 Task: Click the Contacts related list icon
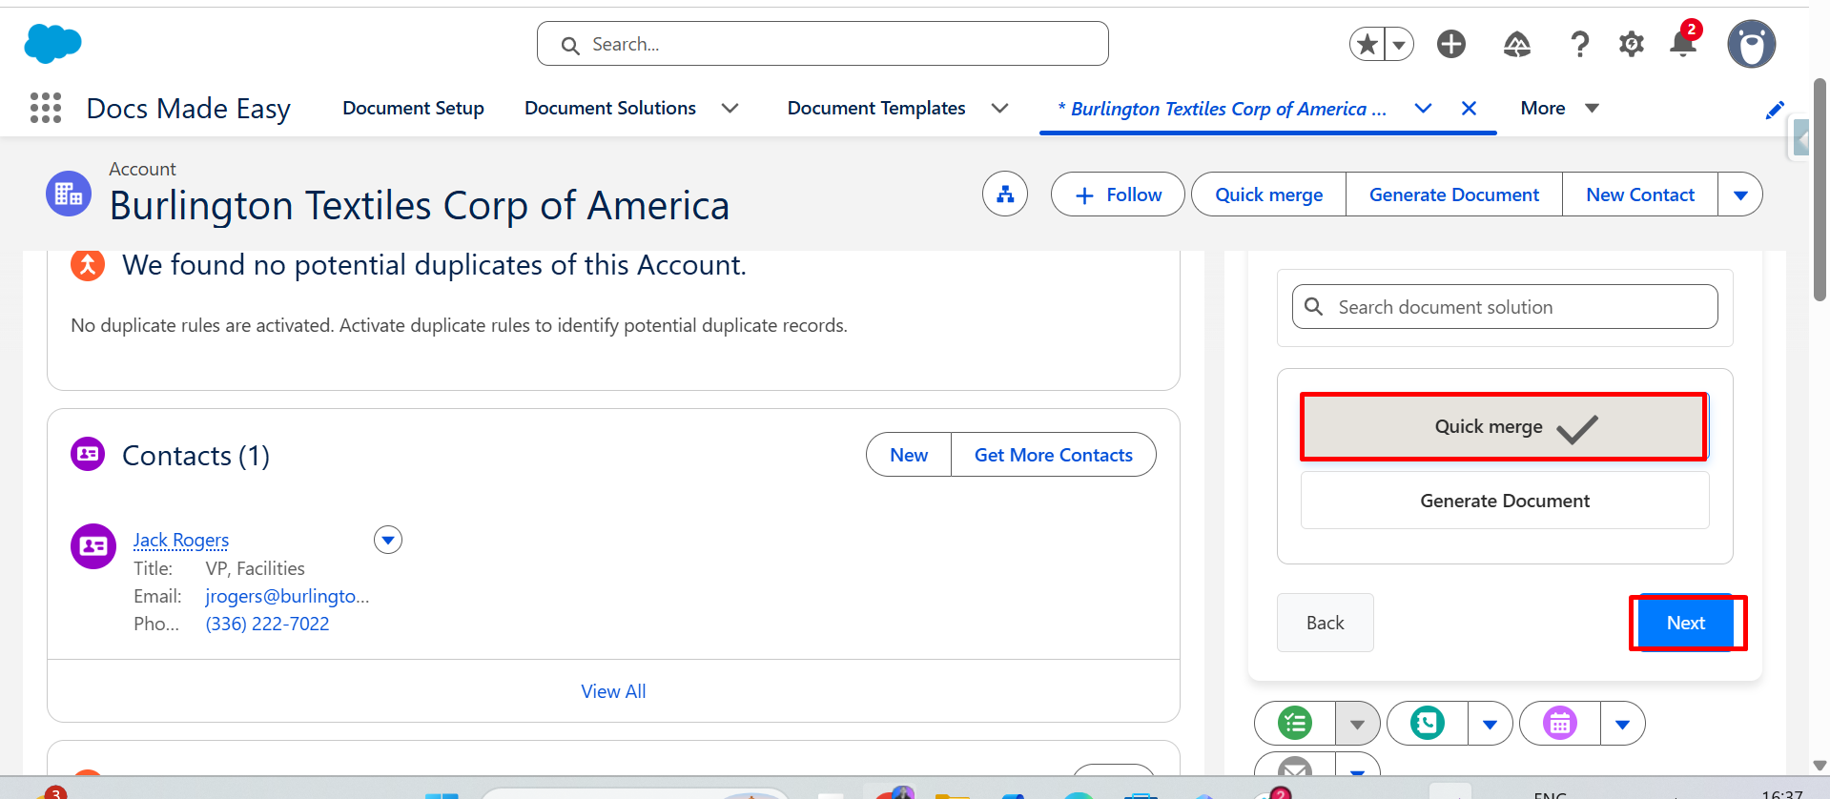[x=88, y=454]
